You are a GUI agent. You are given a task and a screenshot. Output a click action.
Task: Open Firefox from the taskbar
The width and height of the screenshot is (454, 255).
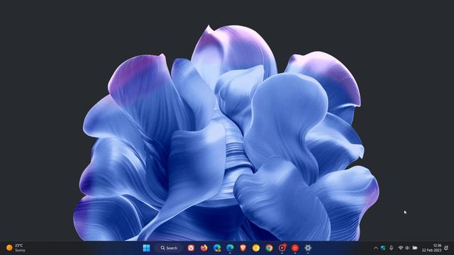(x=204, y=248)
